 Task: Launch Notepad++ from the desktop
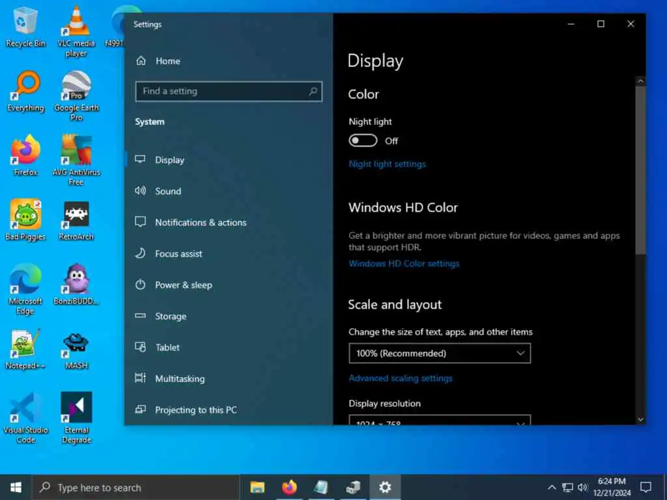click(x=25, y=349)
